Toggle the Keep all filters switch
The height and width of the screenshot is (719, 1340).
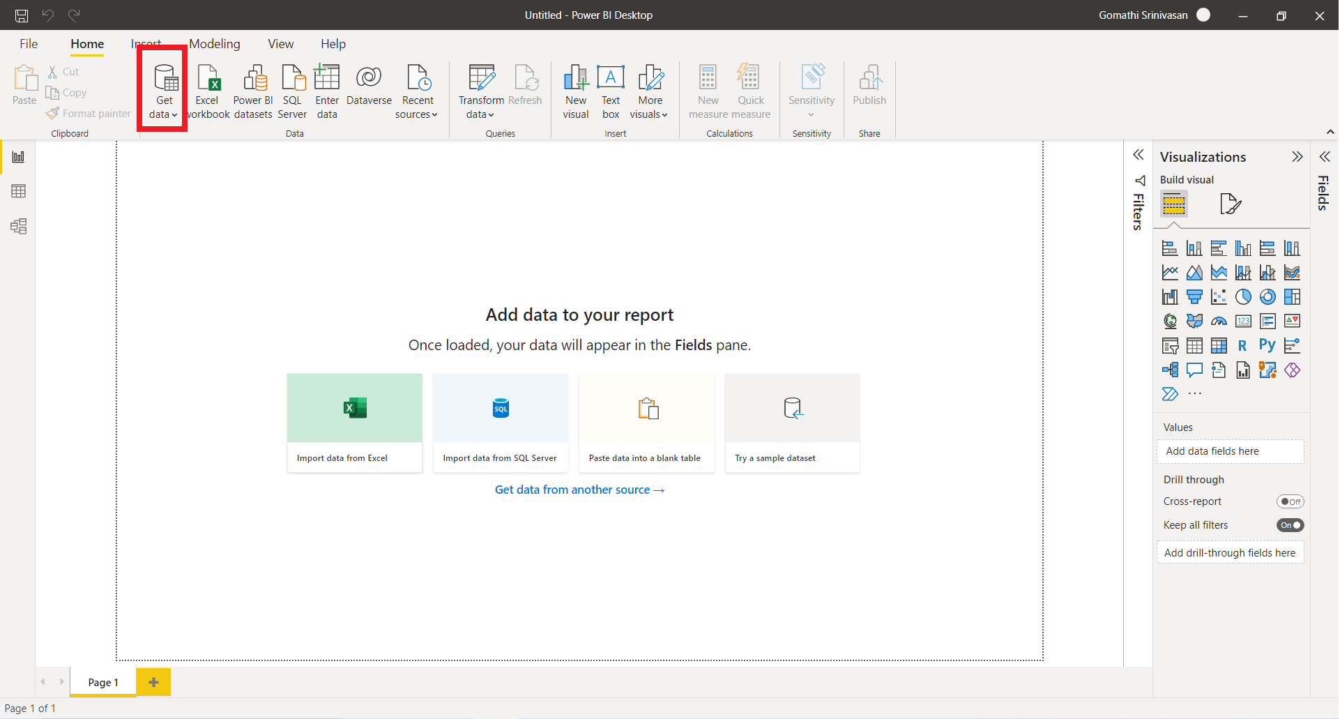pos(1290,525)
